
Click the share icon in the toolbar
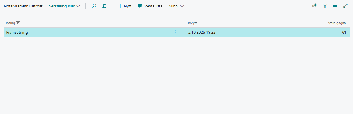(314, 6)
